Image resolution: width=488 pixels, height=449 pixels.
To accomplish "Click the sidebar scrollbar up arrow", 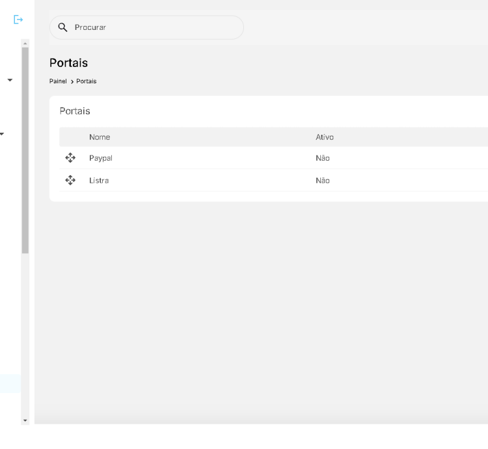I will pos(25,44).
